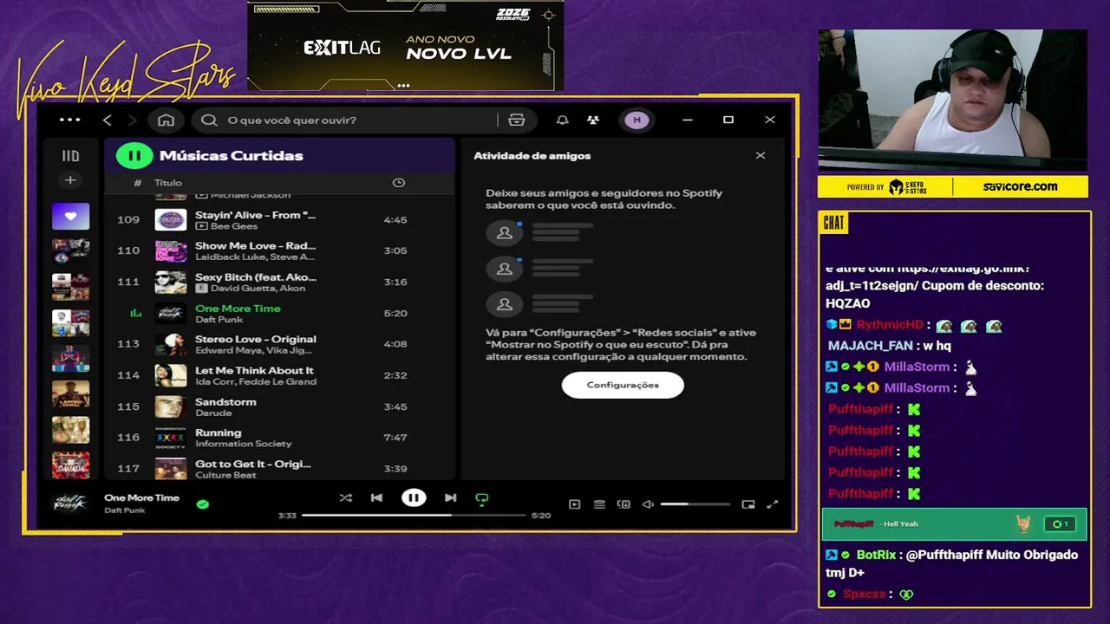Create a playlist with plus icon
This screenshot has height=624, width=1110.
pyautogui.click(x=70, y=180)
